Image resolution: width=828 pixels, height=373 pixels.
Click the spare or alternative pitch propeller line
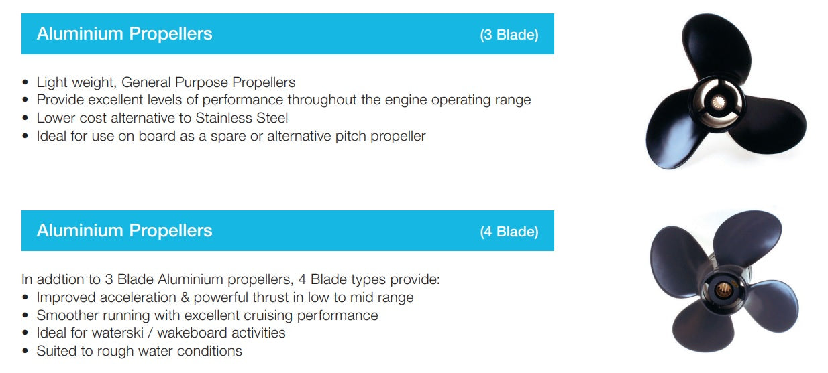pos(231,136)
